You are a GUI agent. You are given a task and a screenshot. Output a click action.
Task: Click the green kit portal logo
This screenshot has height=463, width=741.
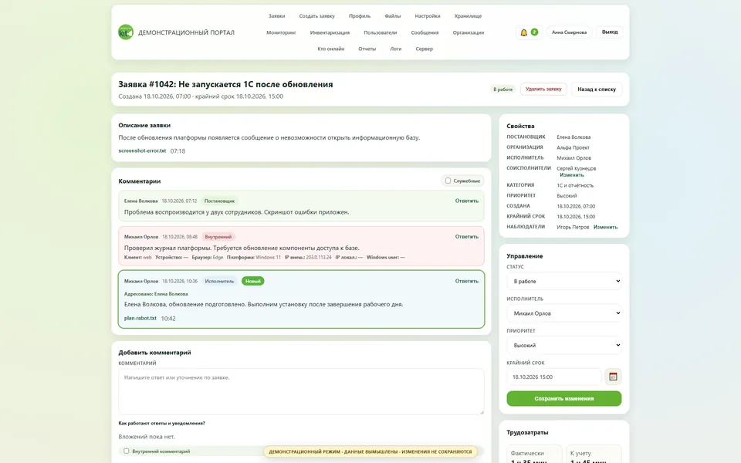pyautogui.click(x=126, y=32)
